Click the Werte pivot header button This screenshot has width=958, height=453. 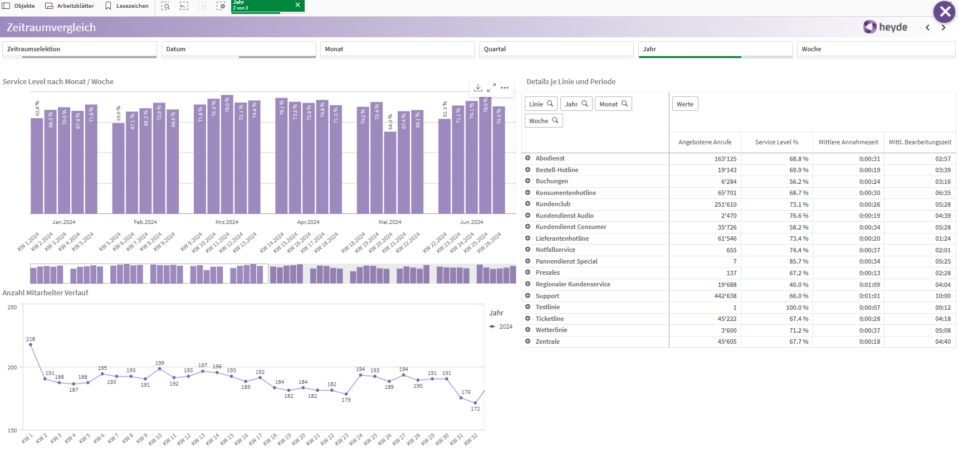click(x=685, y=104)
